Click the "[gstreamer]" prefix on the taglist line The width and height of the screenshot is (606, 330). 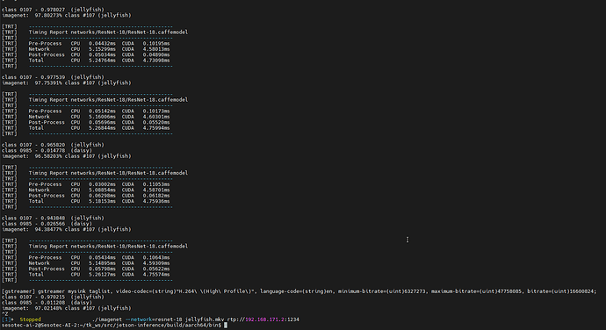18,291
